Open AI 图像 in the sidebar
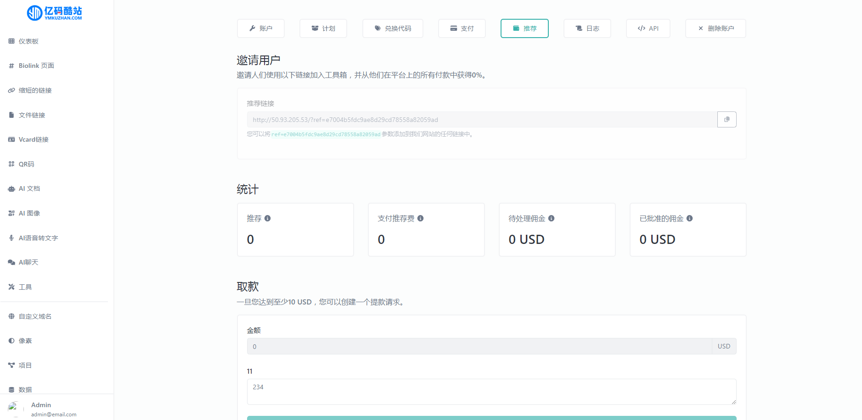The width and height of the screenshot is (862, 420). pos(29,213)
